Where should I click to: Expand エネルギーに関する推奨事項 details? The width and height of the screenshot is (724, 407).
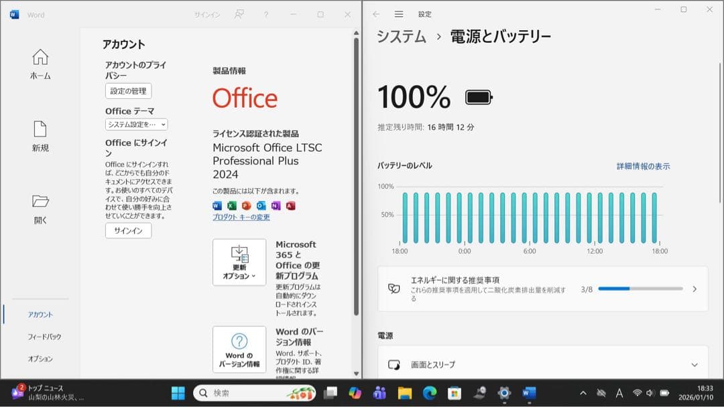tap(696, 289)
